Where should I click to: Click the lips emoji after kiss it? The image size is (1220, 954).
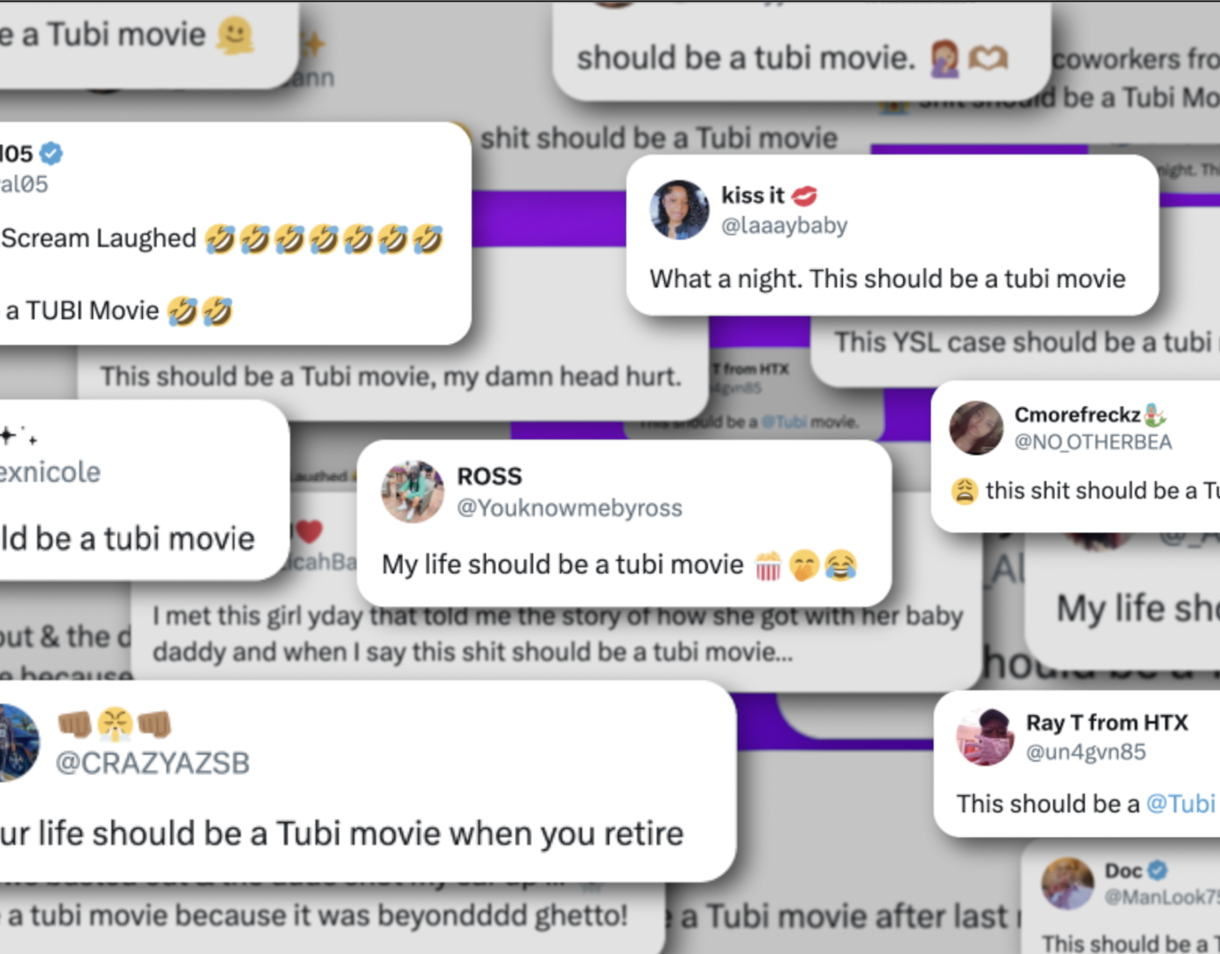click(804, 195)
